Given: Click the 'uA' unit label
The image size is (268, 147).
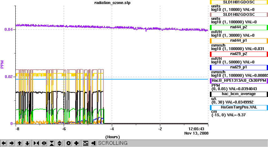Looking at the screenshot, I should coord(214,99).
